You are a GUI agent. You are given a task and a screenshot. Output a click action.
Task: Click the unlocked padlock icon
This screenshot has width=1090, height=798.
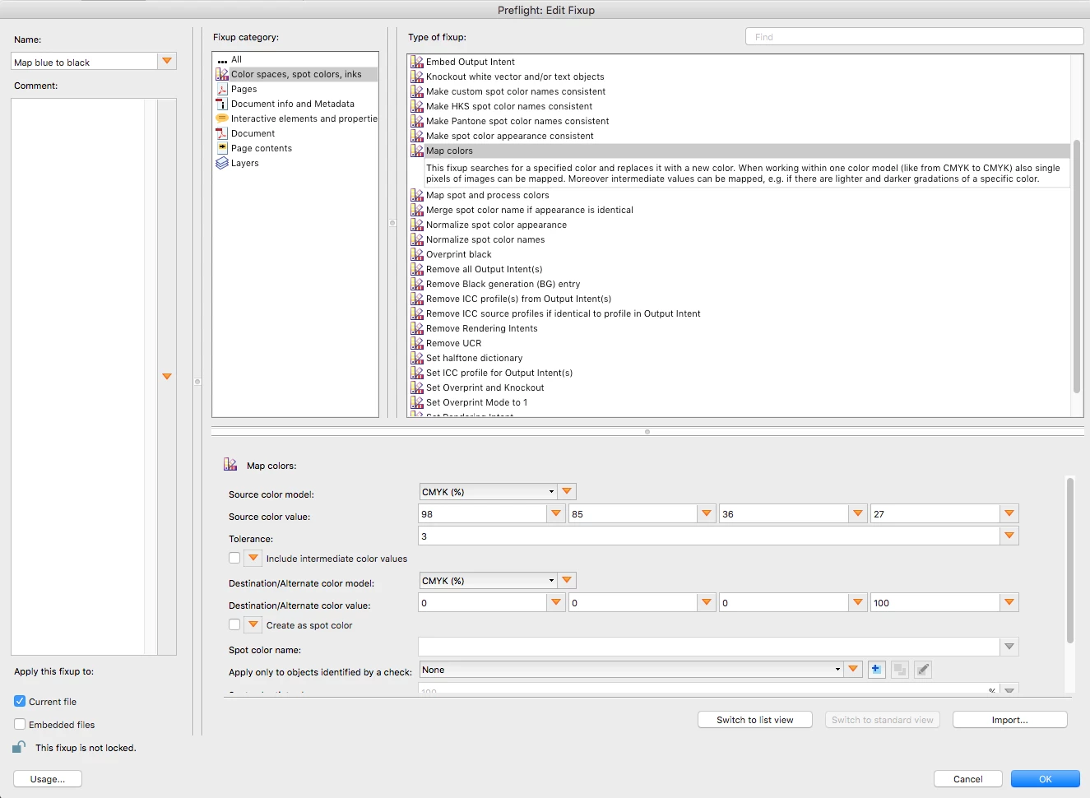point(19,747)
